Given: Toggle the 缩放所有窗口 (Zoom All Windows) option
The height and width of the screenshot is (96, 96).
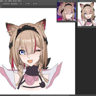Looking at the screenshot, I should tap(7, 4).
